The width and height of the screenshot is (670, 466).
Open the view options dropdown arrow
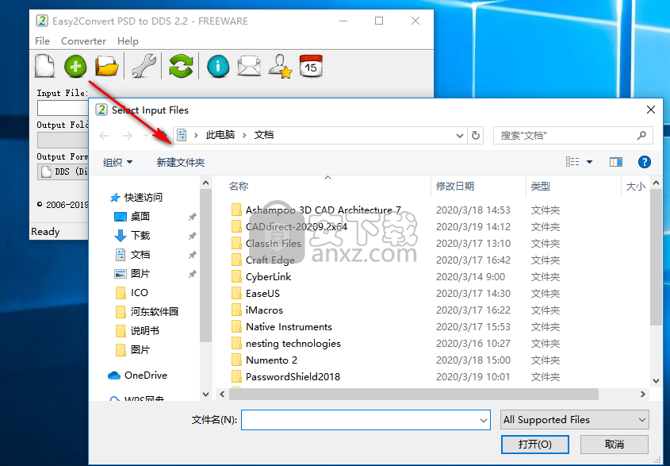coord(589,162)
